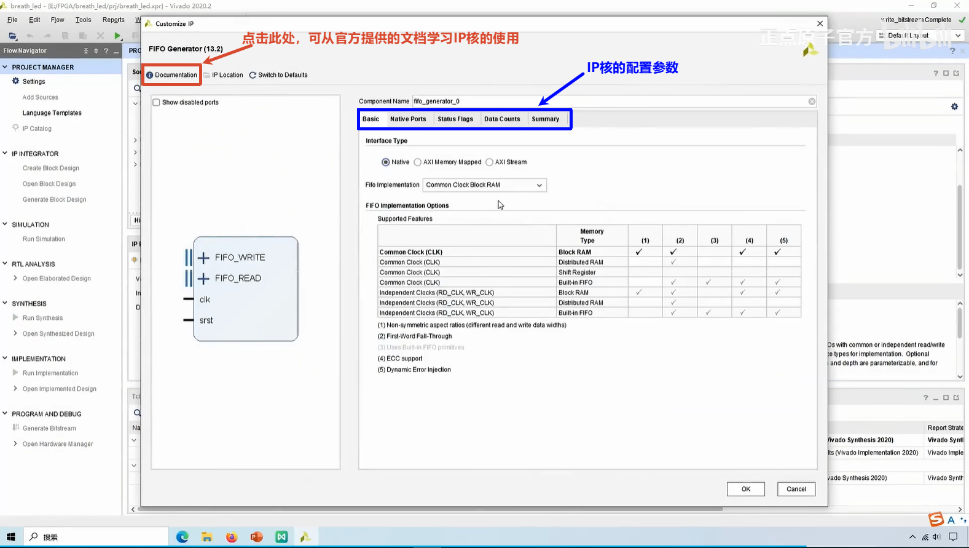Open File Explorer from the taskbar
Image resolution: width=969 pixels, height=548 pixels.
tap(207, 537)
